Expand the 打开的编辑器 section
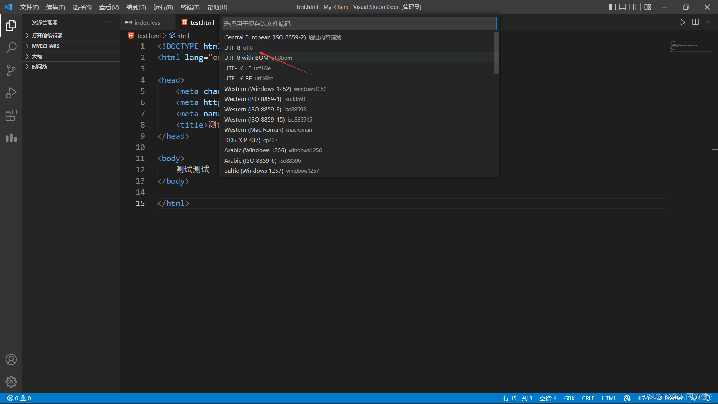The image size is (718, 404). point(71,36)
